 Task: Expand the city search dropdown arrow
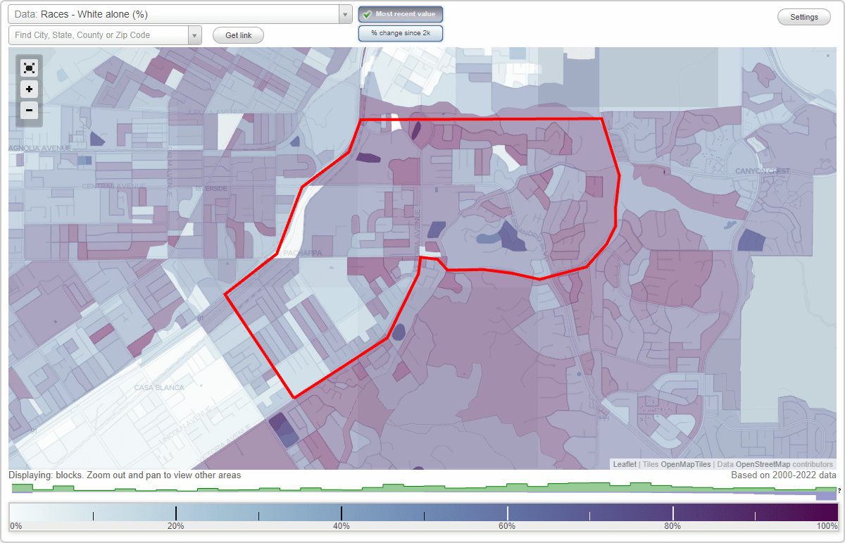[195, 35]
